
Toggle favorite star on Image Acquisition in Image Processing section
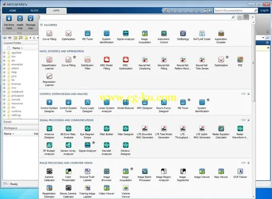[x=132, y=169]
